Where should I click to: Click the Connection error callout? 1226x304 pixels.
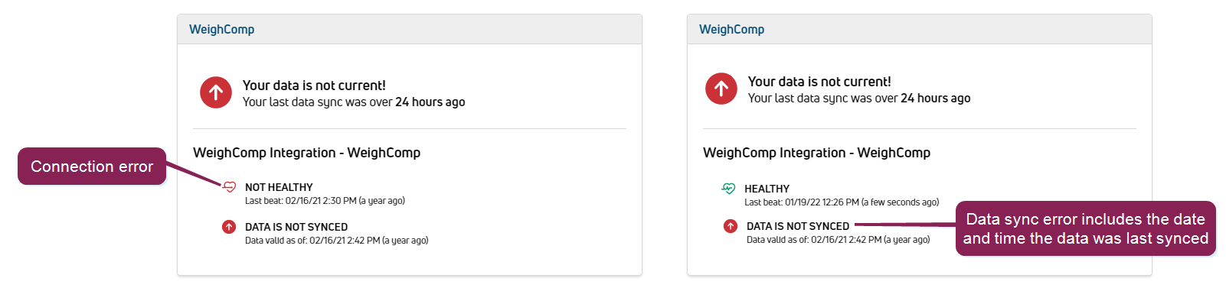point(92,167)
